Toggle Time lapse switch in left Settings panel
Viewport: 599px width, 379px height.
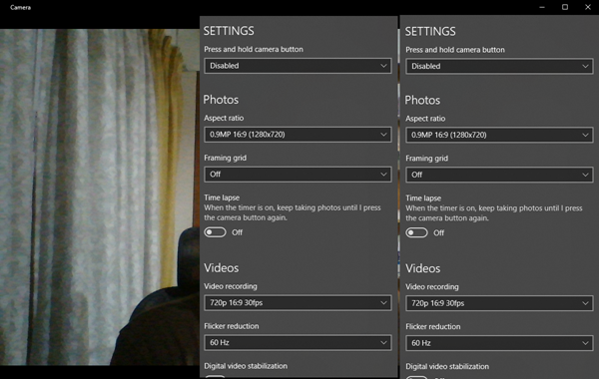215,232
